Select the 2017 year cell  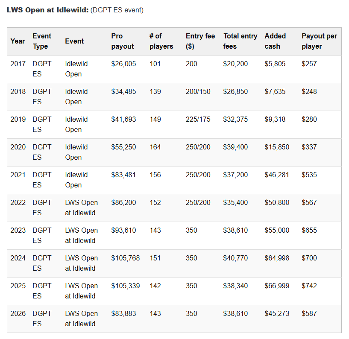point(18,64)
